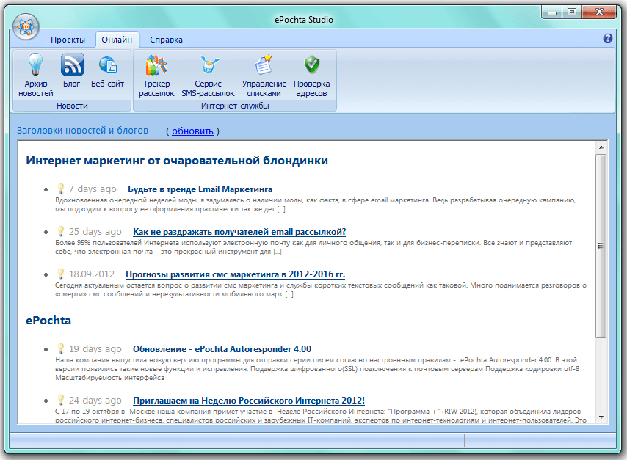The height and width of the screenshot is (460, 627).
Task: Click the обновить refresh link
Action: pos(192,131)
